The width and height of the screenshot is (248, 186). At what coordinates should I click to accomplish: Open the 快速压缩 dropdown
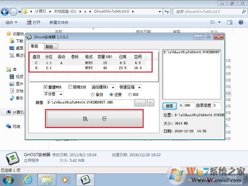[x=130, y=87]
